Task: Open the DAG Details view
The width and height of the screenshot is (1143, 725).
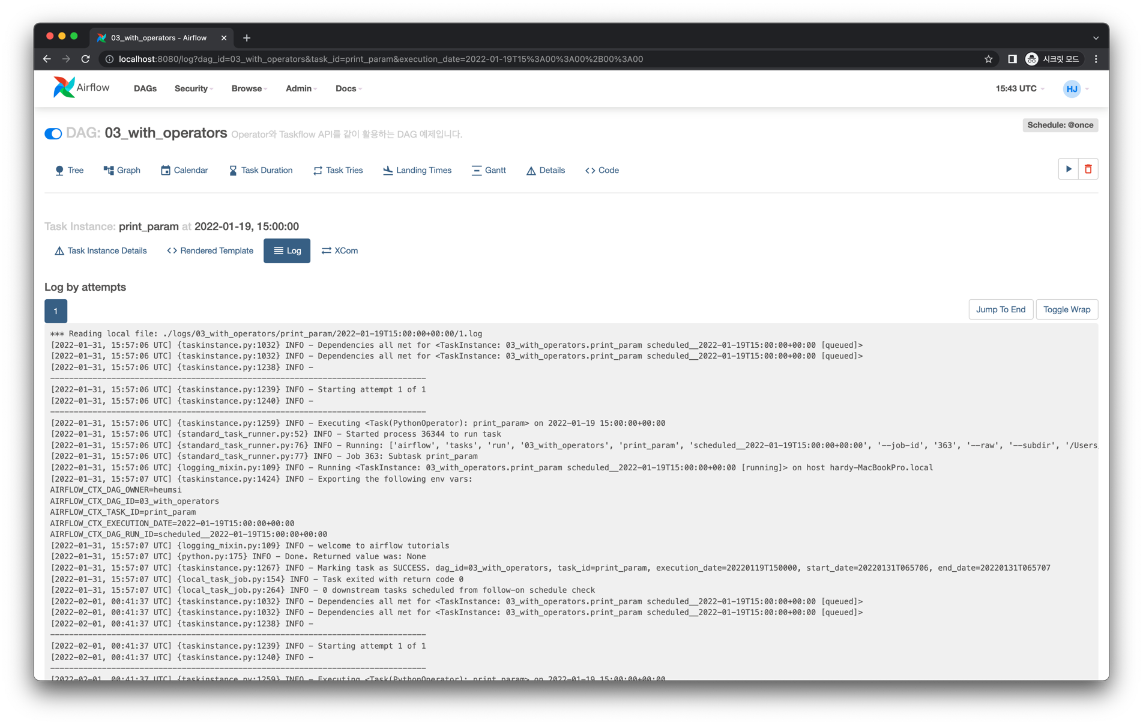Action: coord(546,171)
